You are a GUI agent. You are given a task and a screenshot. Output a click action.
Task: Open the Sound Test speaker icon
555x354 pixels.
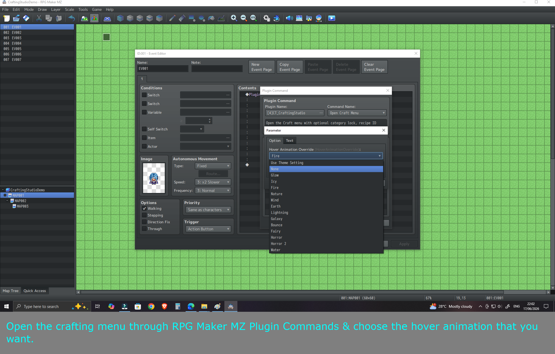point(289,18)
